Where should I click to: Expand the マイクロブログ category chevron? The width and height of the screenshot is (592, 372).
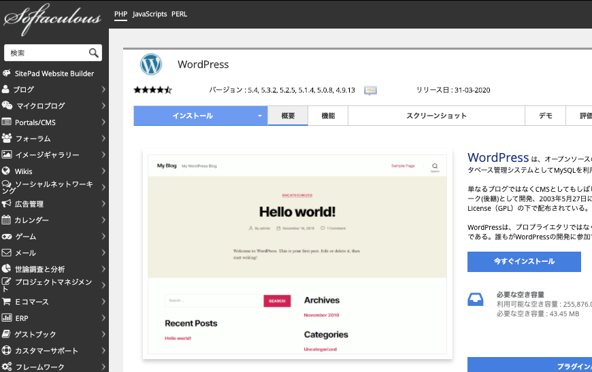click(103, 105)
